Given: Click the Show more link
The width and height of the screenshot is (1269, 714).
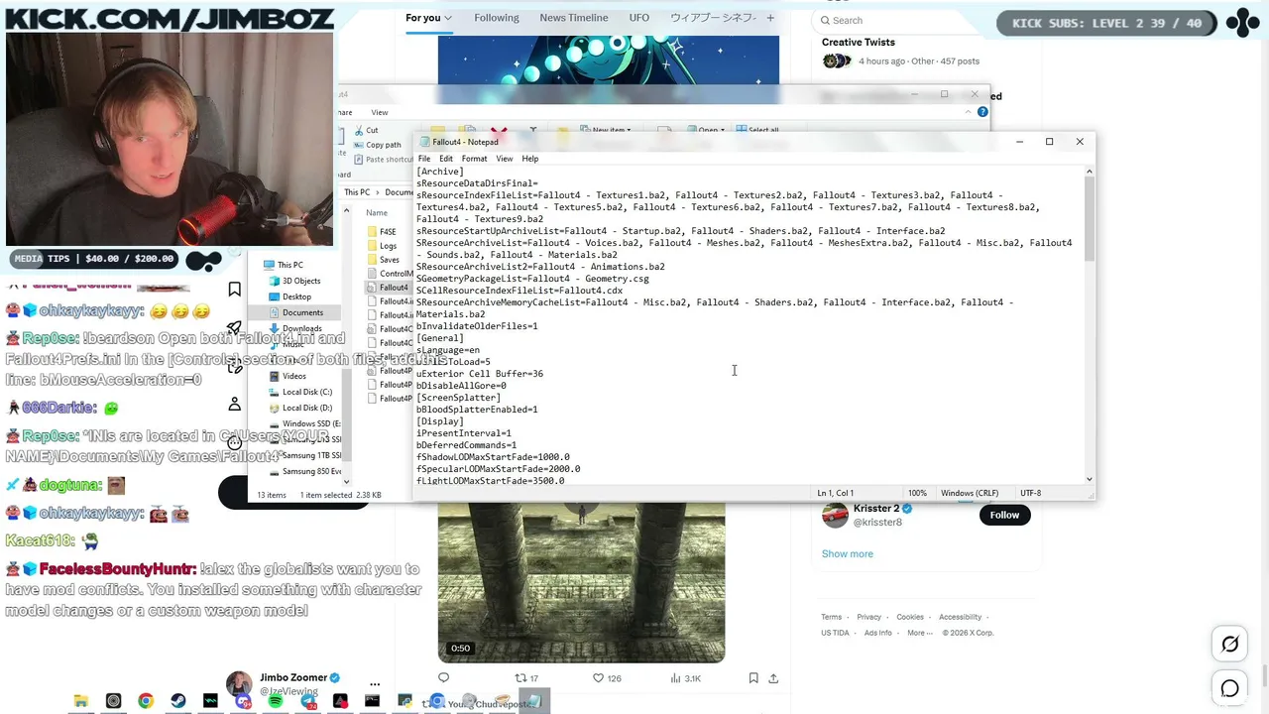Looking at the screenshot, I should [848, 553].
